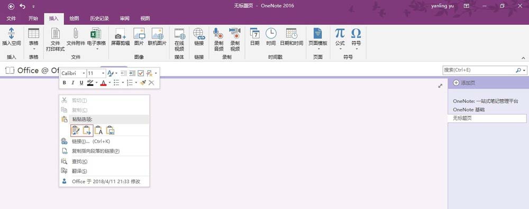
Task: Switch to the 历史记录 History tab
Action: [x=99, y=18]
